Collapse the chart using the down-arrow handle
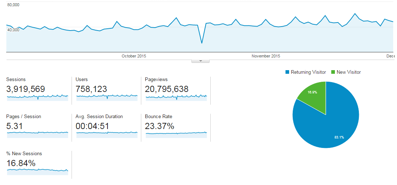 pos(200,61)
